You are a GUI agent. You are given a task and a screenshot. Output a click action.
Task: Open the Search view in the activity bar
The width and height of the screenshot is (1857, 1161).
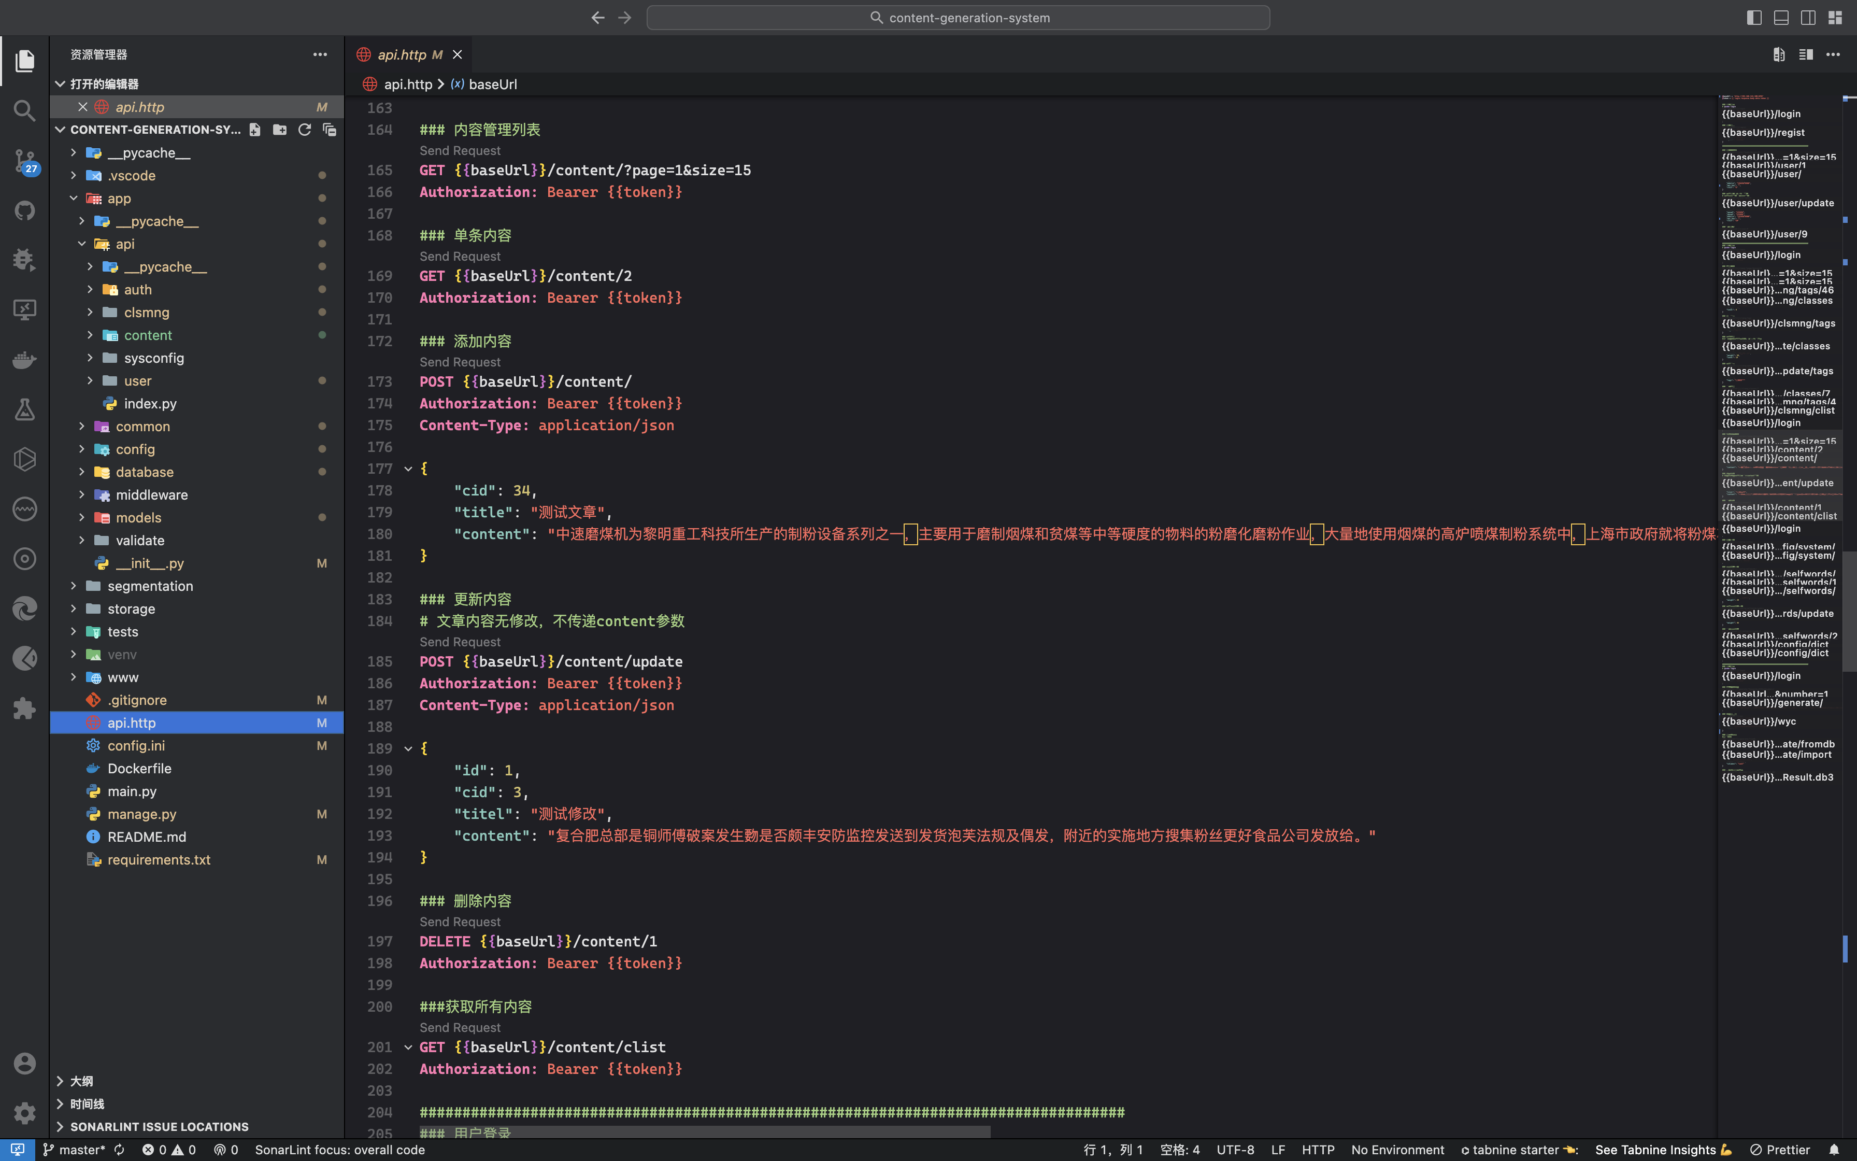tap(24, 110)
